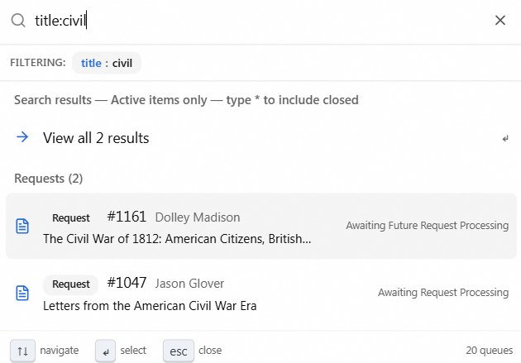Viewport: 521px width, 363px height.
Task: Click Awaiting Request Processing status
Action: point(443,292)
